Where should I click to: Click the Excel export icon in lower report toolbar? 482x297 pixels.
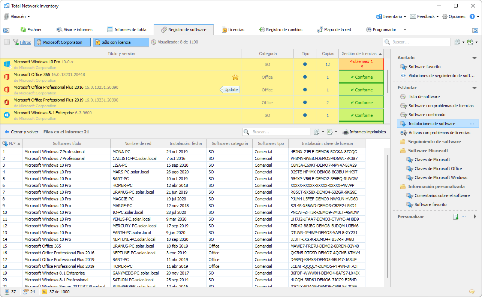pos(329,132)
